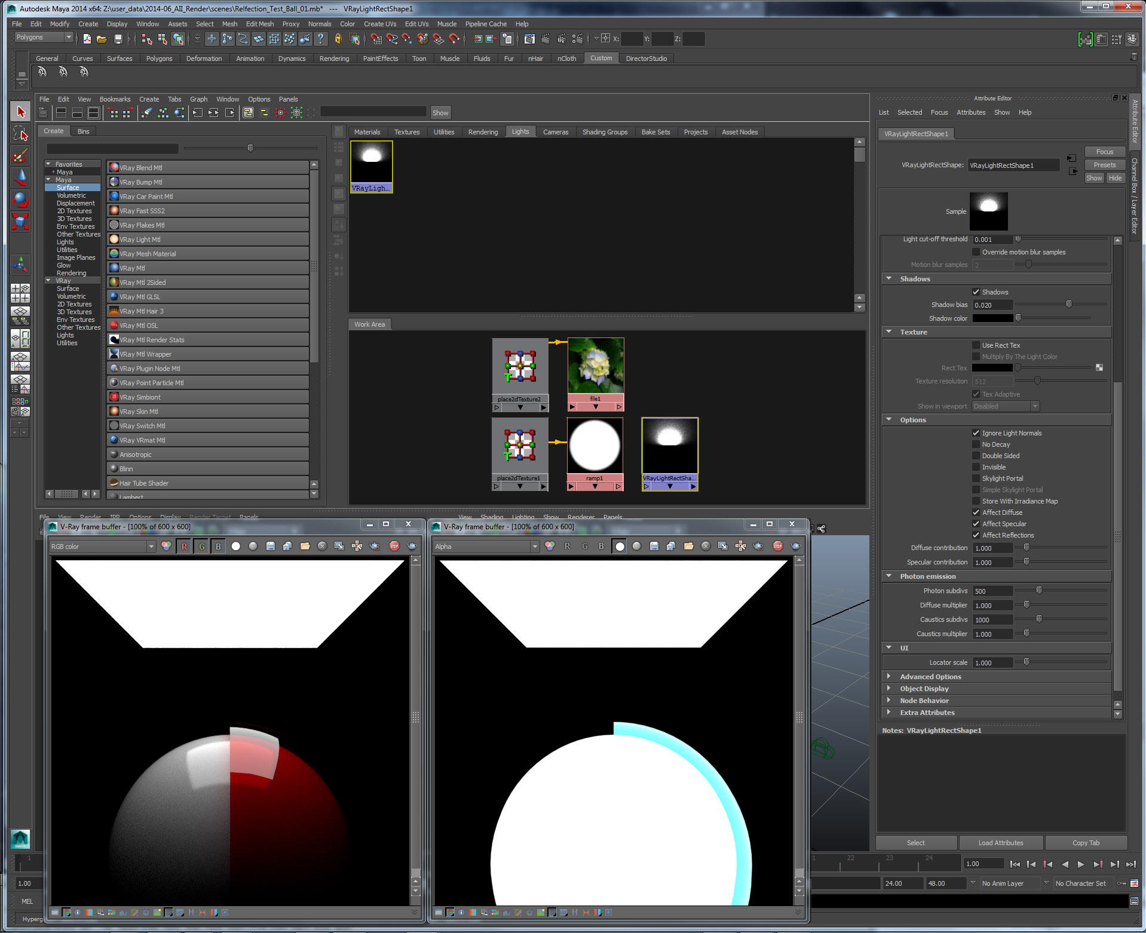Image resolution: width=1146 pixels, height=933 pixels.
Task: Collapse the Photon emission section
Action: click(x=889, y=576)
